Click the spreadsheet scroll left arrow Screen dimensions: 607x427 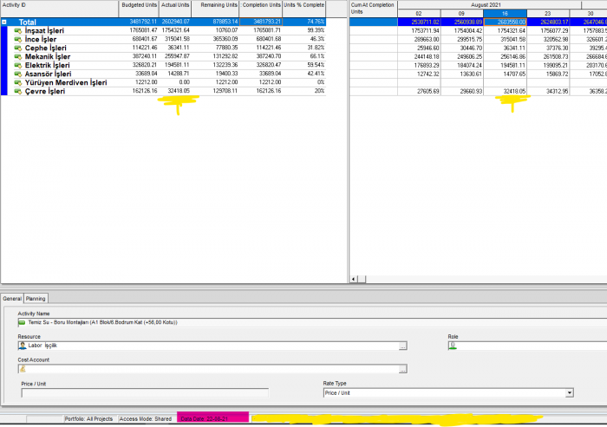(x=354, y=279)
